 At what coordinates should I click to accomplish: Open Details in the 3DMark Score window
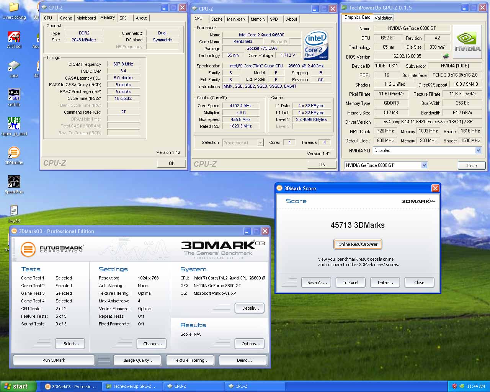pos(386,283)
